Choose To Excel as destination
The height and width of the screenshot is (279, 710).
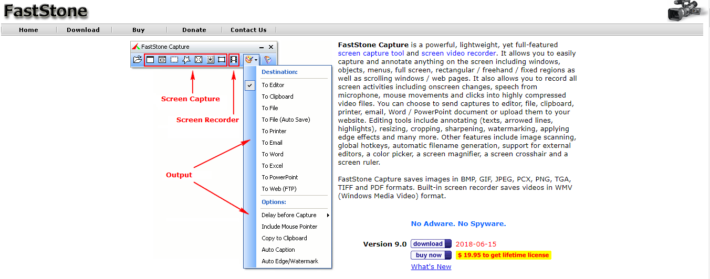click(x=288, y=166)
